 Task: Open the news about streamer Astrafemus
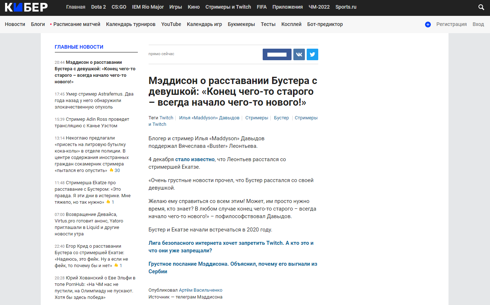[94, 101]
